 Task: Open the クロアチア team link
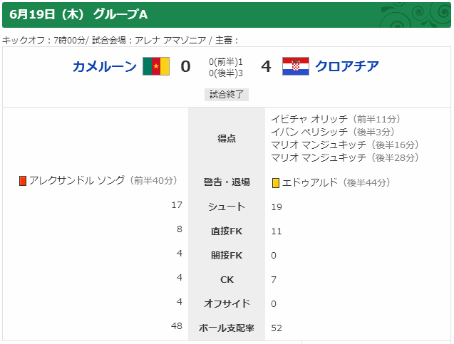click(x=347, y=66)
